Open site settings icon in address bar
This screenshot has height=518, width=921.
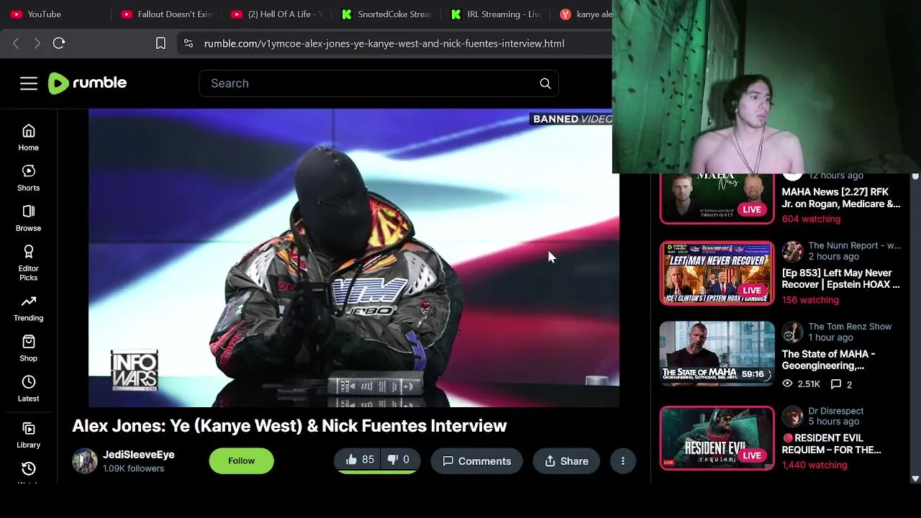[x=189, y=43]
